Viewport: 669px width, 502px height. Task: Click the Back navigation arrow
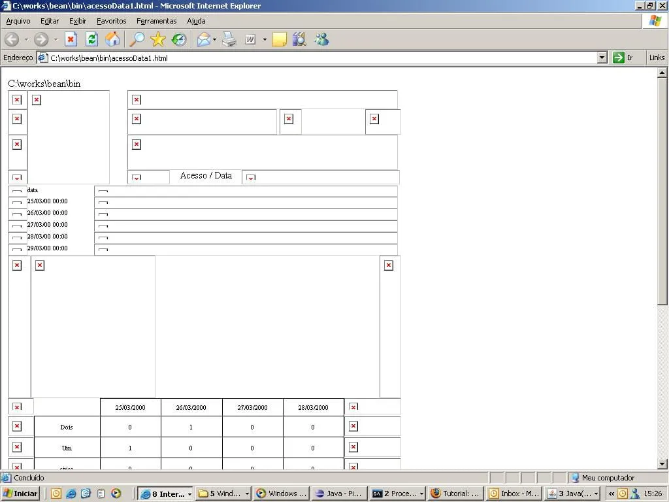coord(12,40)
